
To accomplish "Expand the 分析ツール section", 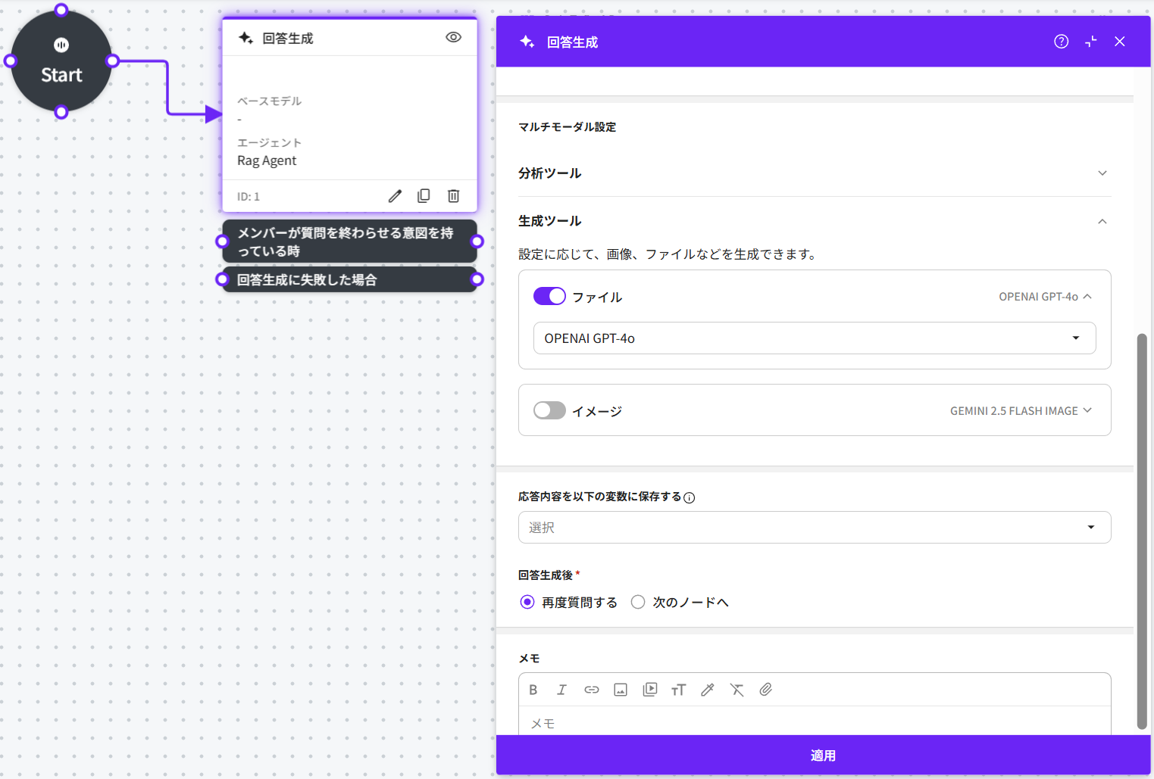I will pyautogui.click(x=1102, y=173).
